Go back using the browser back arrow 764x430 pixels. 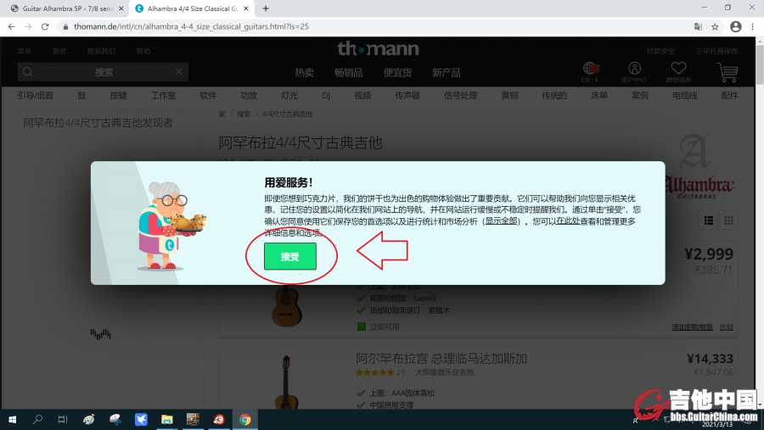12,27
